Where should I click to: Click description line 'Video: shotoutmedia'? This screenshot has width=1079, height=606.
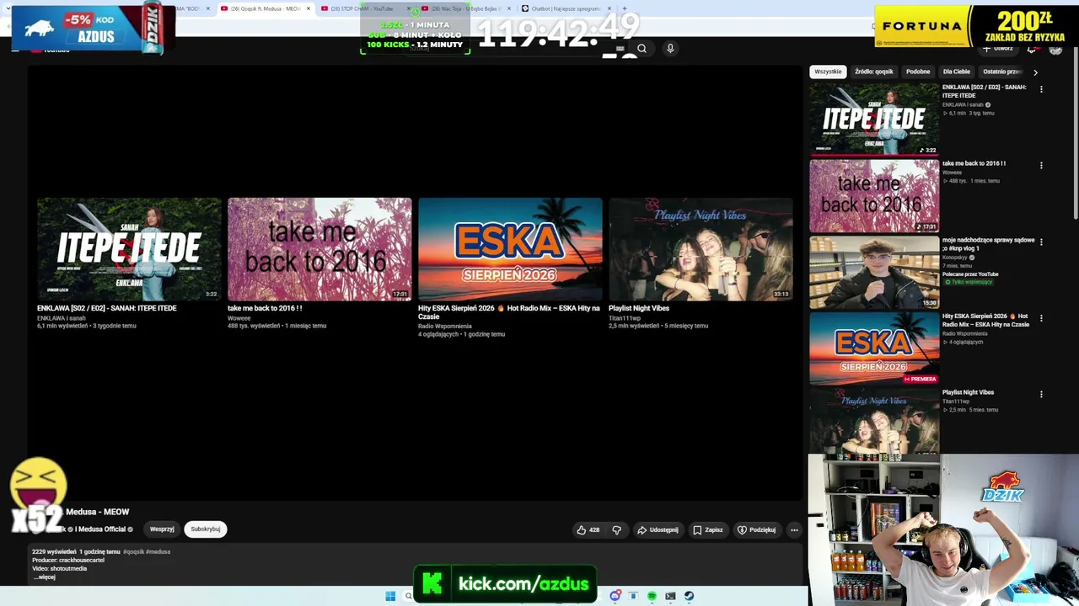click(x=60, y=569)
